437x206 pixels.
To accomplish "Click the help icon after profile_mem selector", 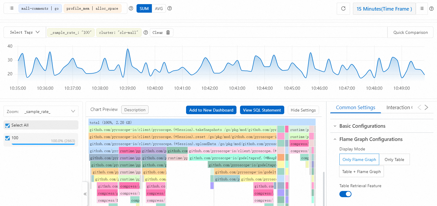I will point(131,9).
